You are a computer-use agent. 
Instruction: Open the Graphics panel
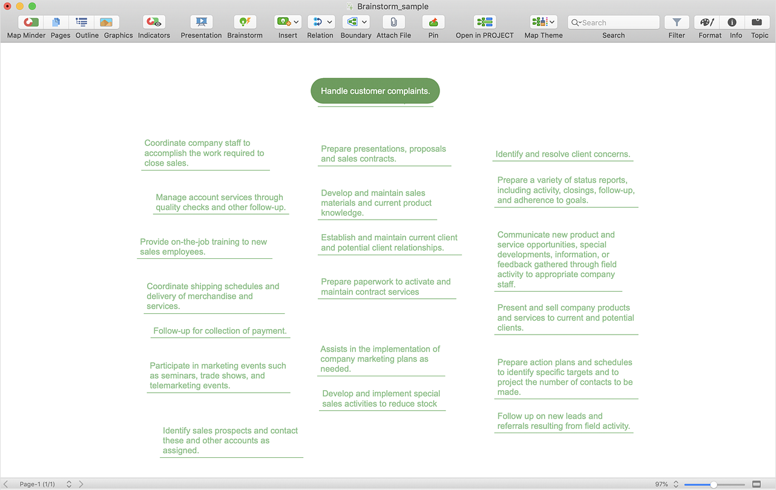tap(106, 22)
